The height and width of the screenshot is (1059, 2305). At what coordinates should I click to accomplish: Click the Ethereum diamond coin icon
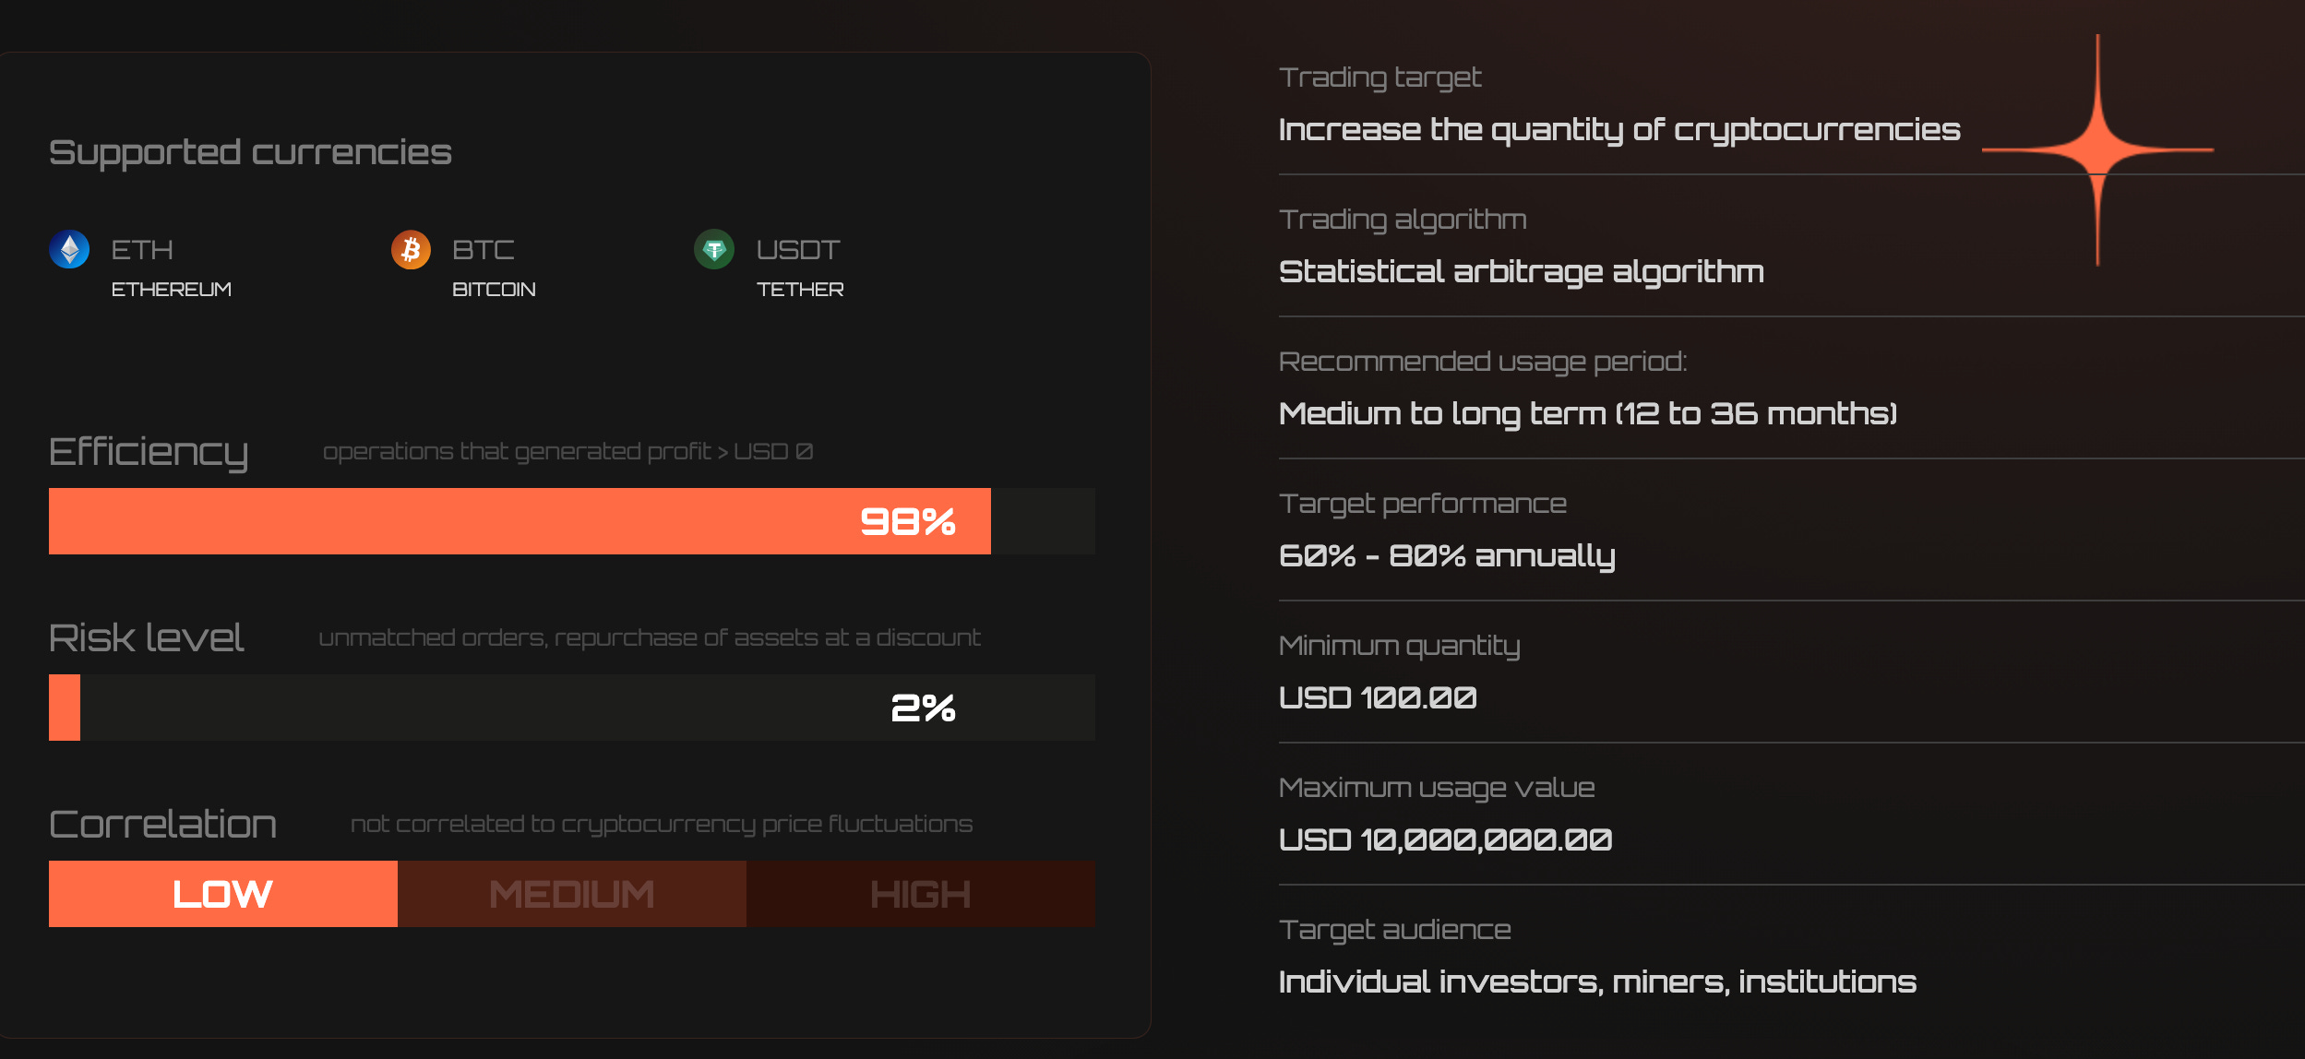[x=69, y=249]
